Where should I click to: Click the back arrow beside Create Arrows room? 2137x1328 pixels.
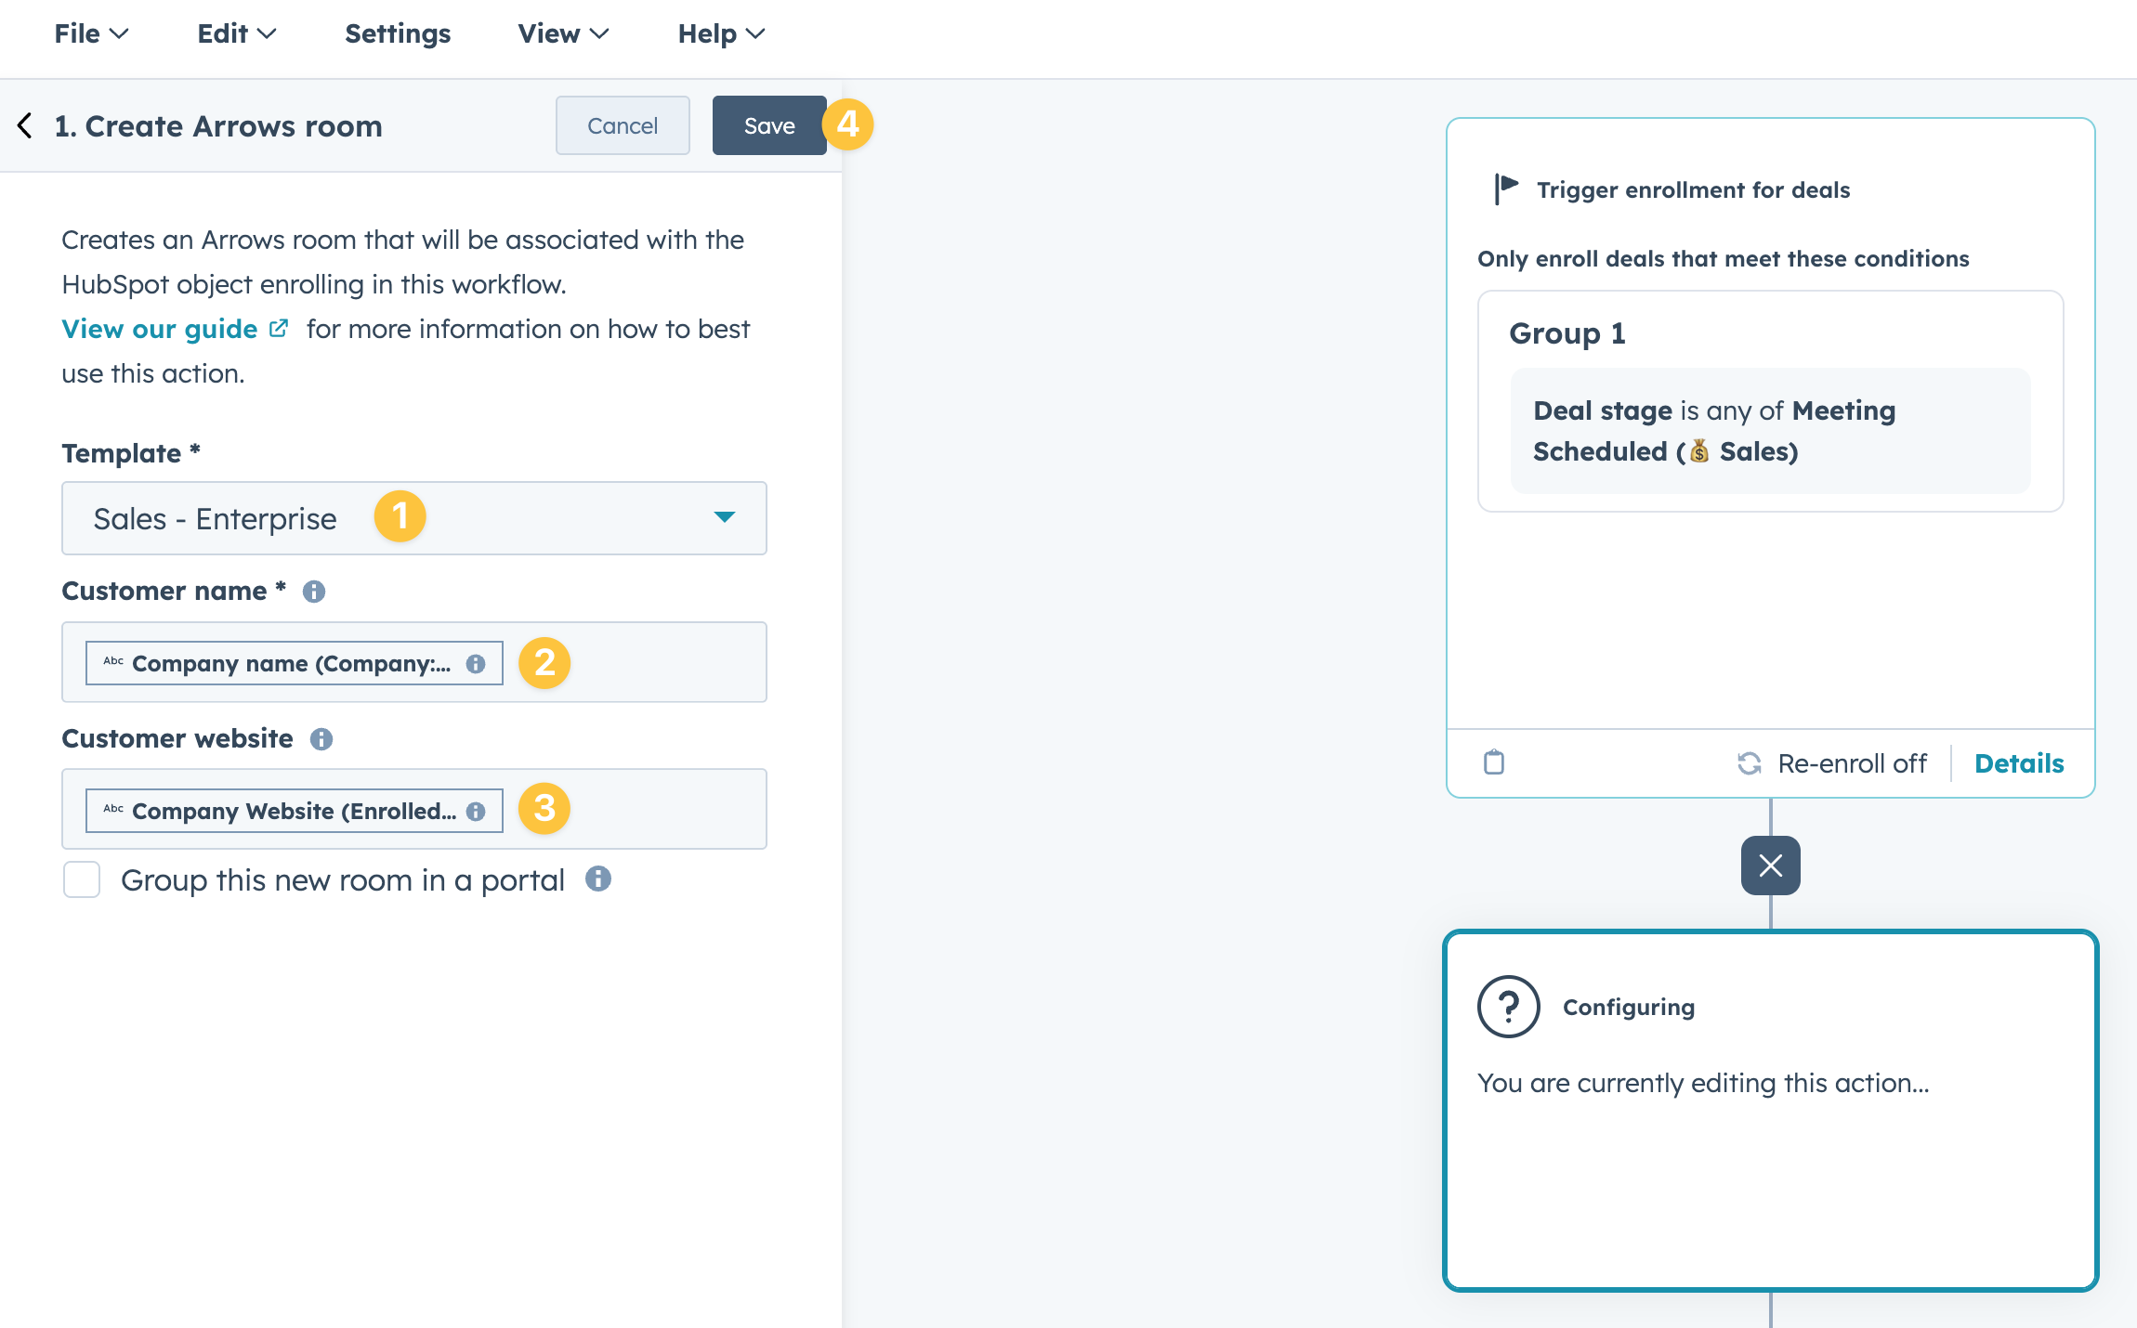click(25, 125)
